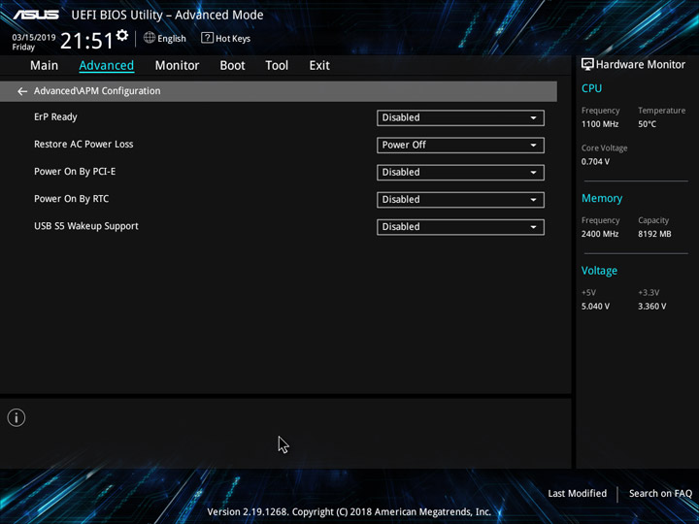This screenshot has width=699, height=524.
Task: Expand the Power On By PCI-E dropdown
Action: coord(460,172)
